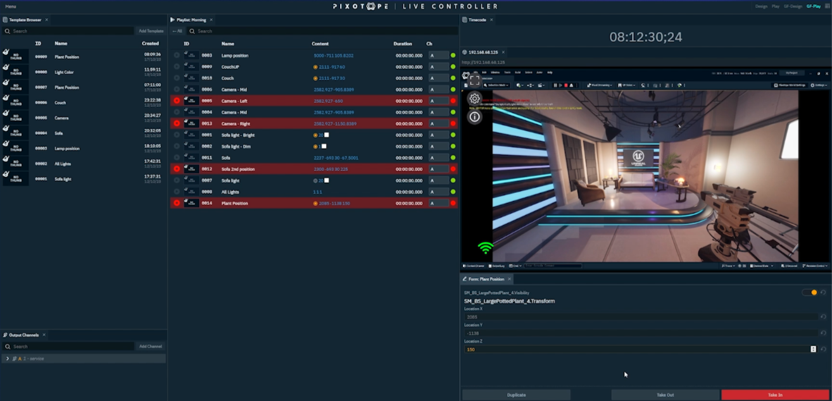
Task: Click the red status dot on Camera - Left row
Action: point(453,101)
